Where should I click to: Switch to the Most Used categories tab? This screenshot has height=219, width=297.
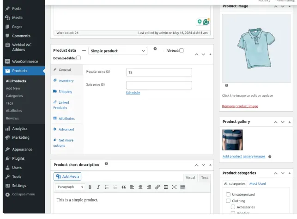click(x=258, y=184)
